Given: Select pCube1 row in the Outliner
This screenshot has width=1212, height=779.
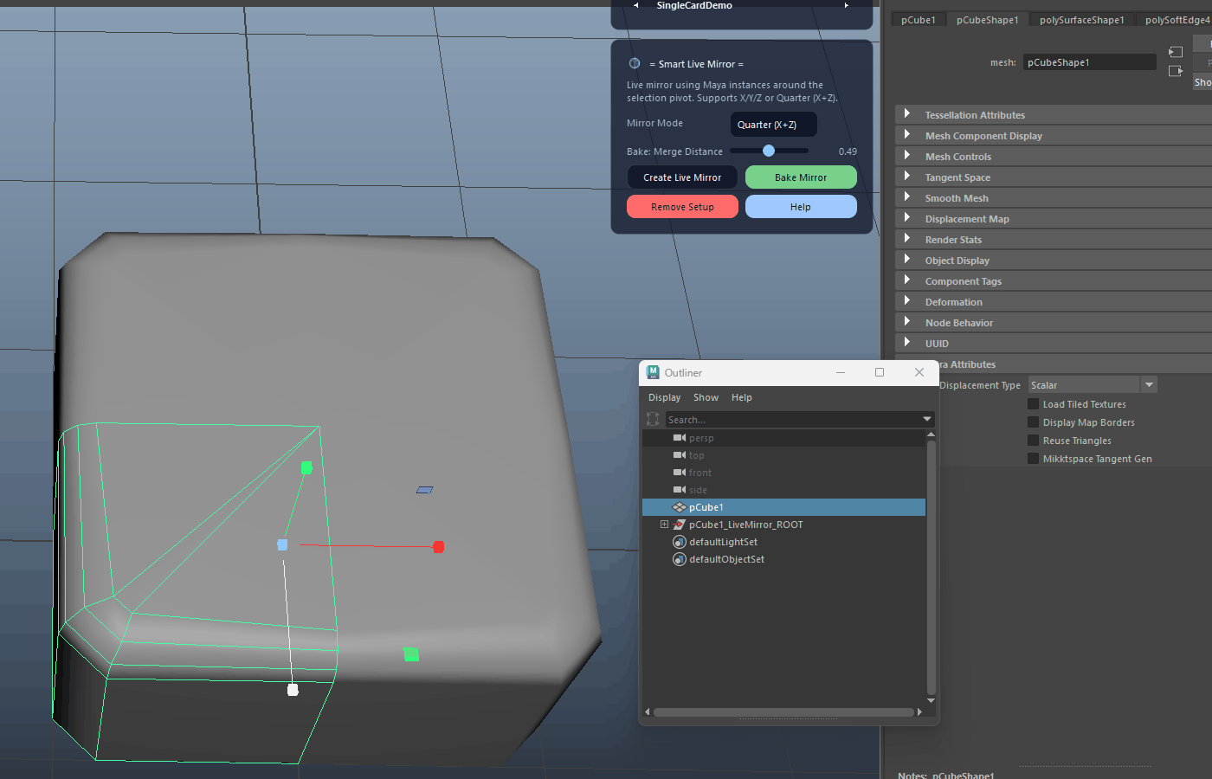Looking at the screenshot, I should pyautogui.click(x=783, y=507).
